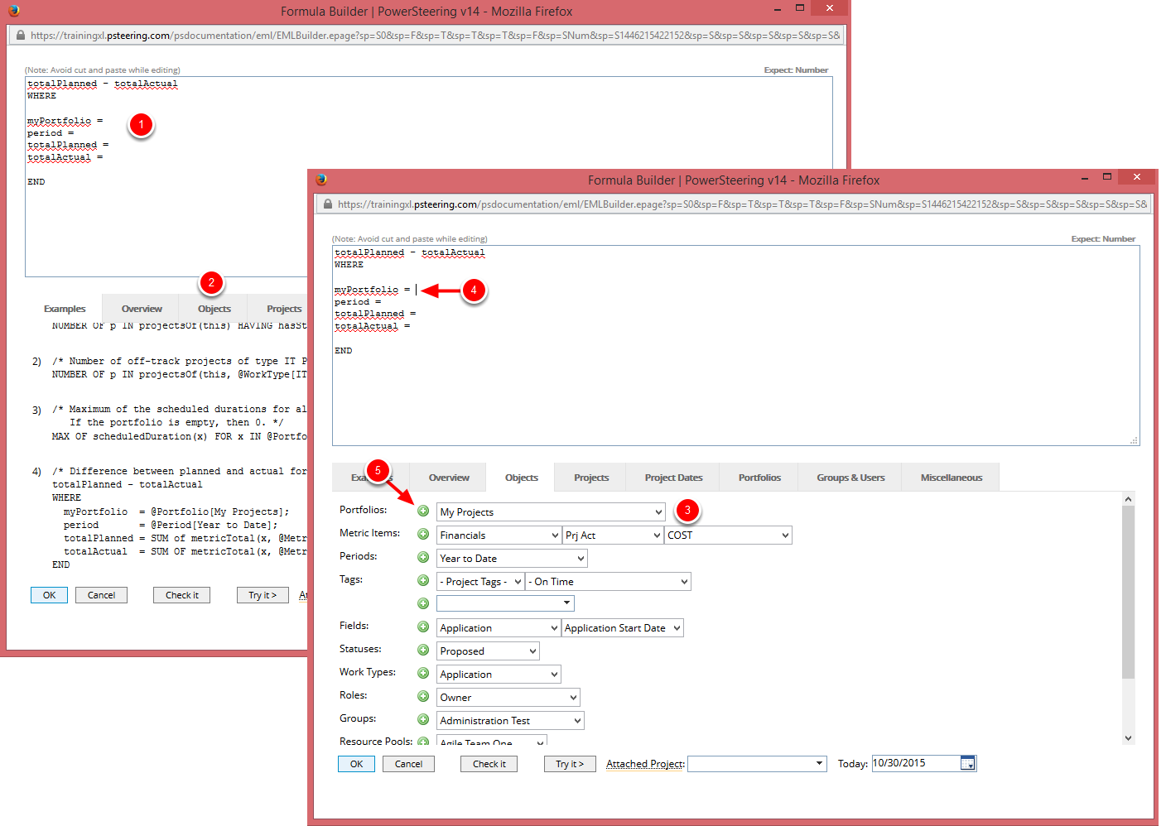Open the Proposed status dropdown
This screenshot has width=1166, height=826.
488,651
